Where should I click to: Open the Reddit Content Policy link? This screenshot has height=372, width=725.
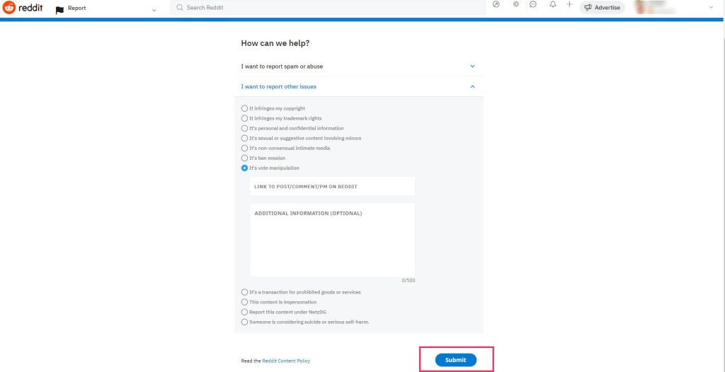pos(286,361)
